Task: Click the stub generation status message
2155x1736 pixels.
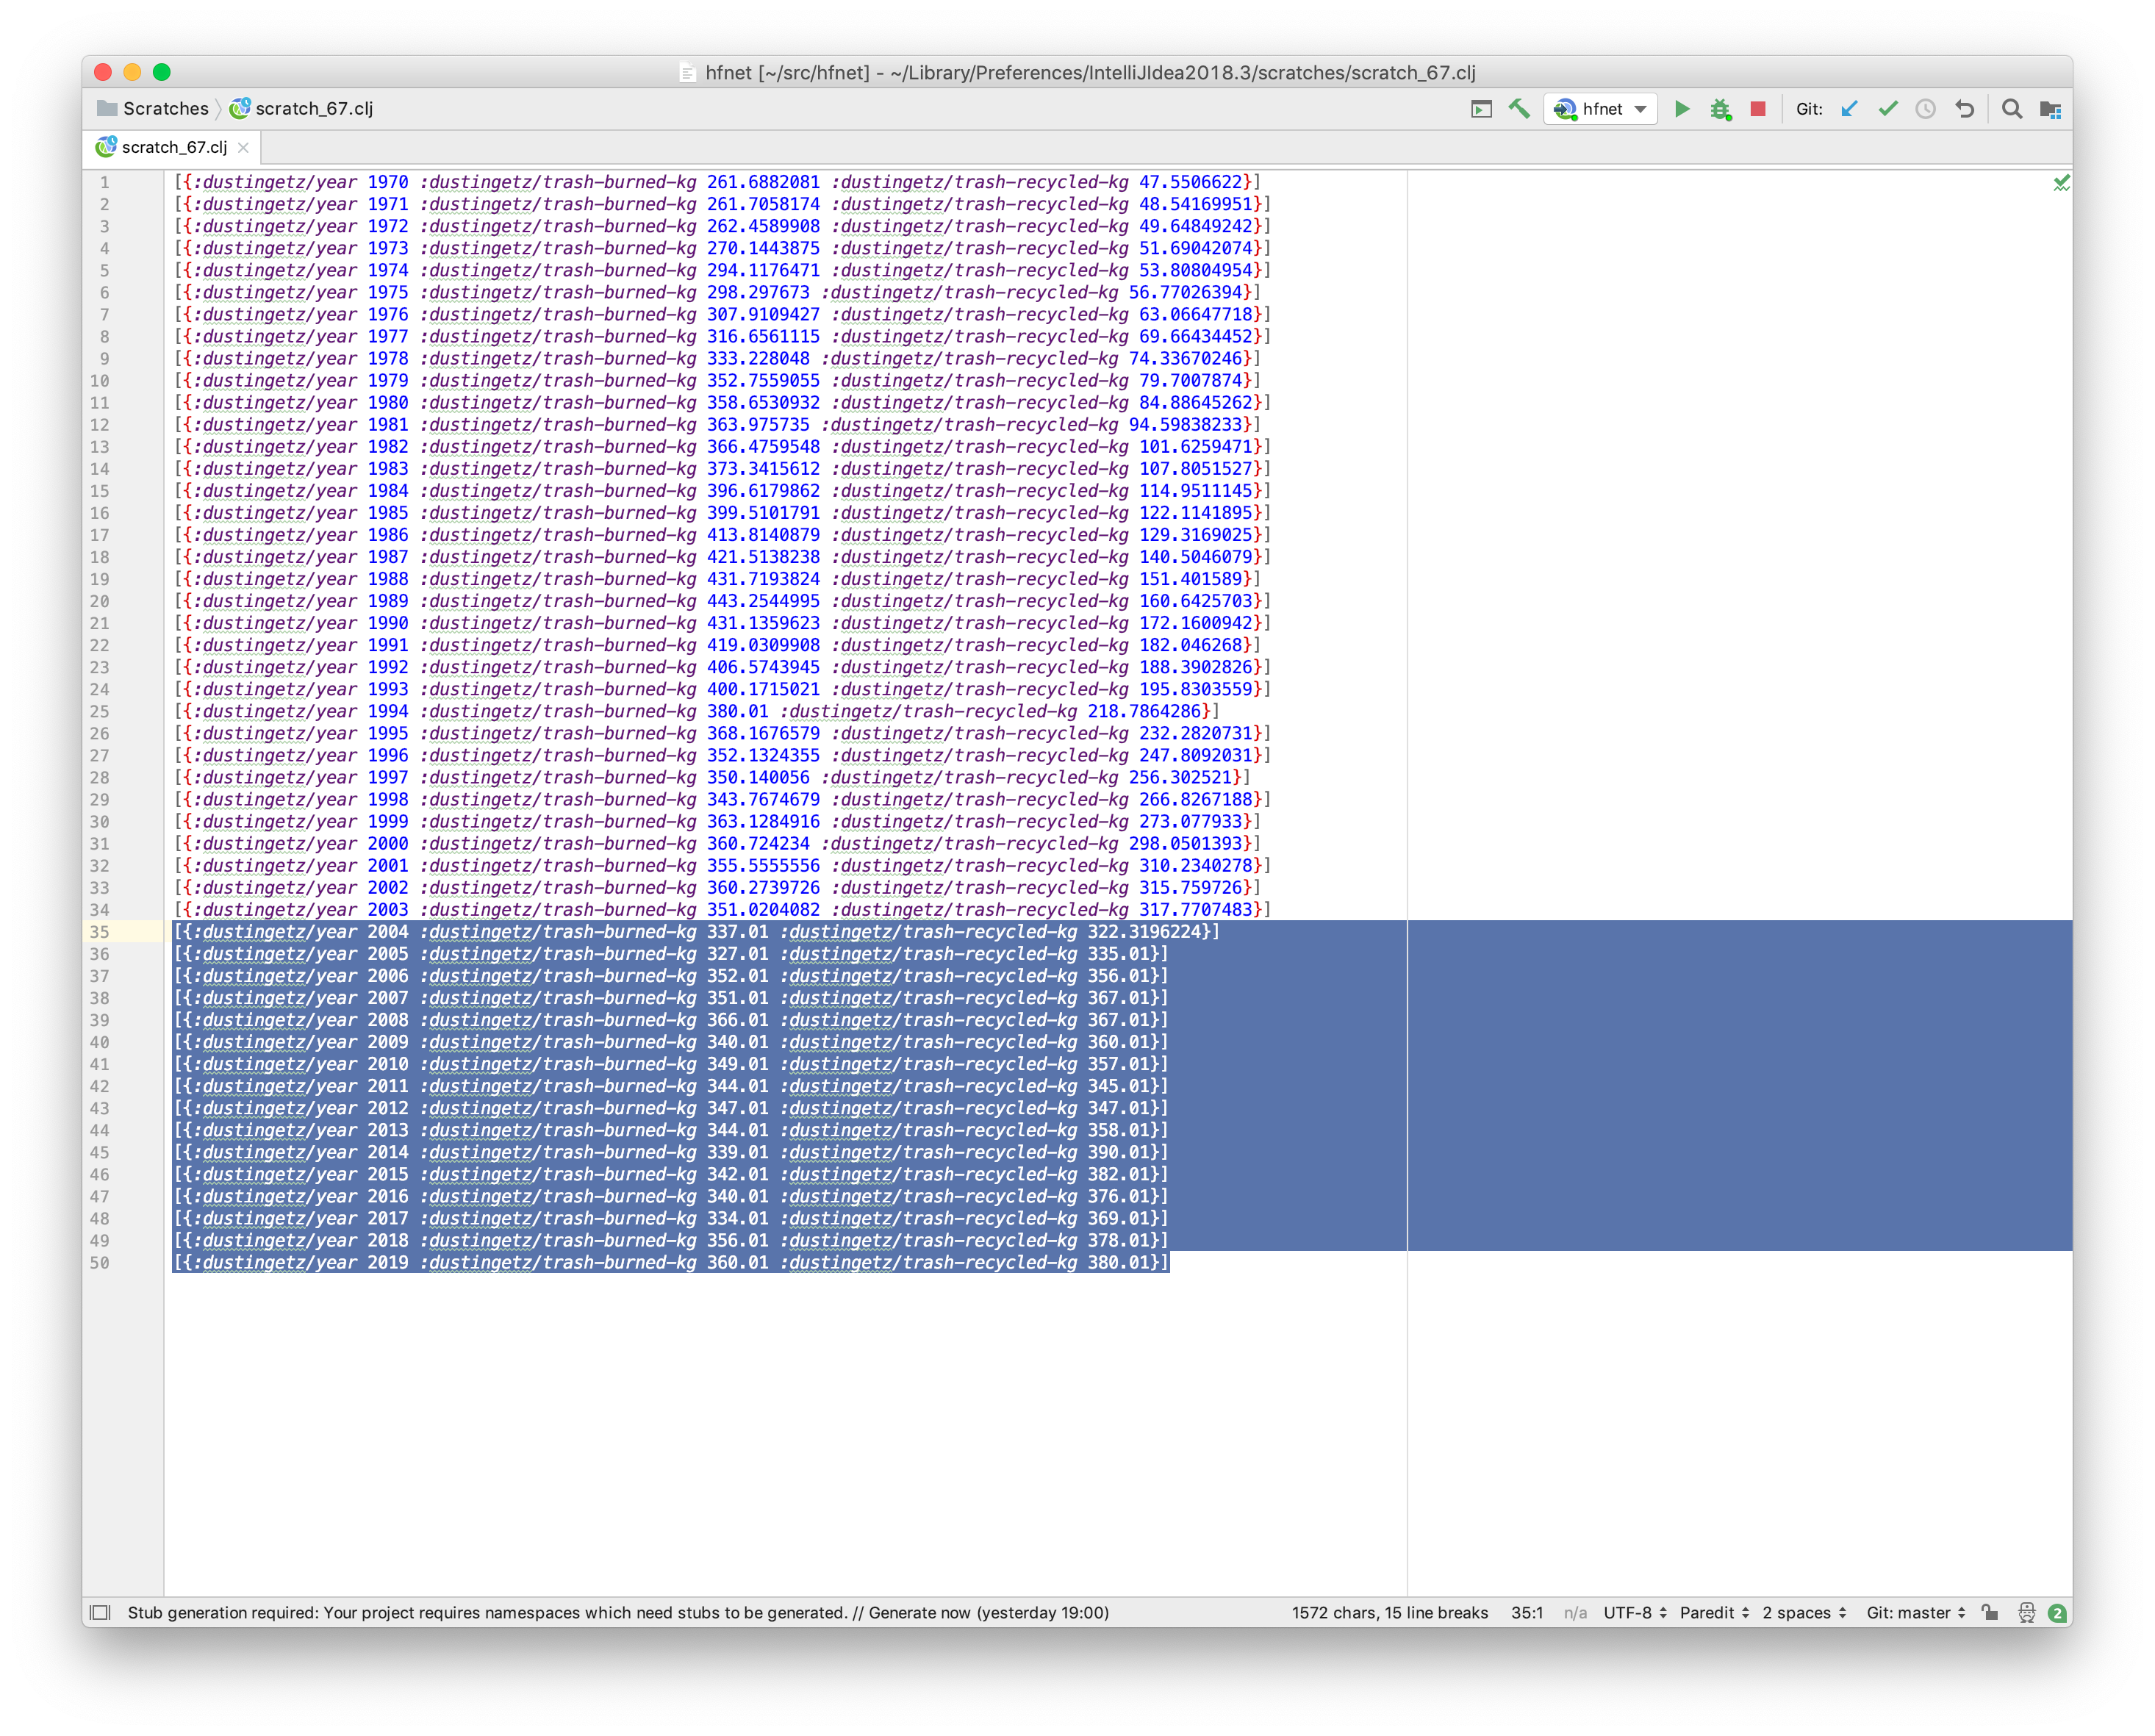Action: coord(617,1612)
